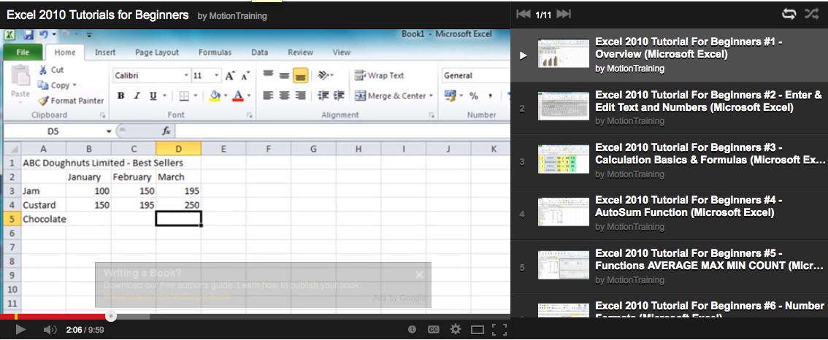Click thumbnail of tutorial #3 Calculation Basics
828x340 pixels.
tap(564, 160)
